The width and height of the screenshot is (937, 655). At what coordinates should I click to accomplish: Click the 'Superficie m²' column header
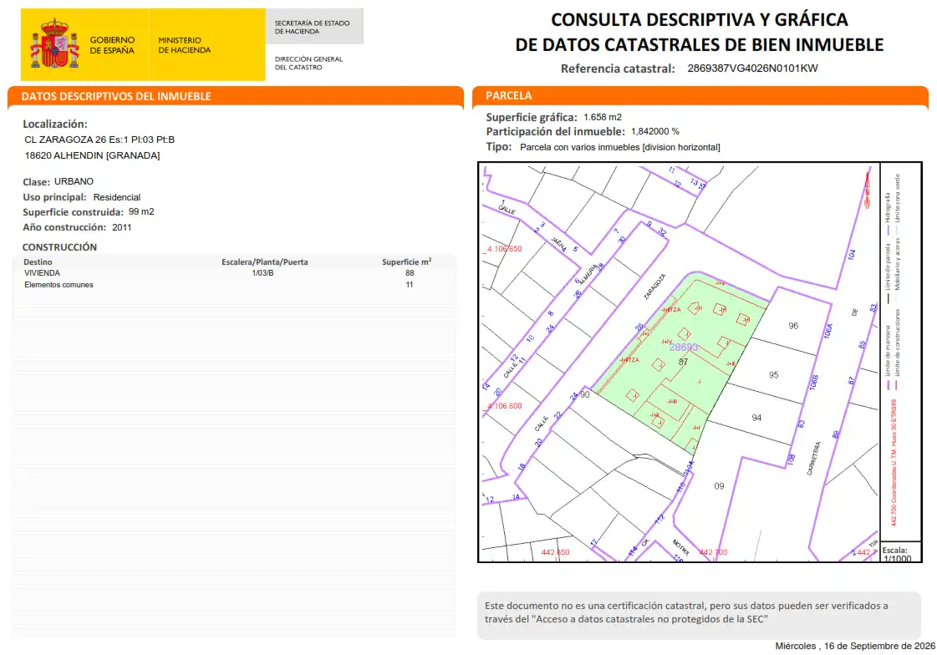406,261
